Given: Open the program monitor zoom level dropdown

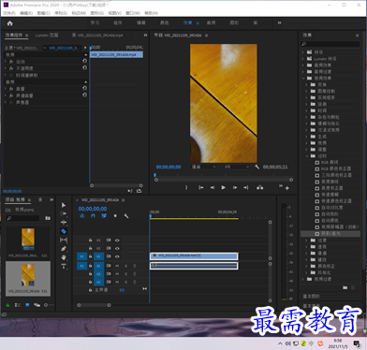Looking at the screenshot, I should point(203,167).
